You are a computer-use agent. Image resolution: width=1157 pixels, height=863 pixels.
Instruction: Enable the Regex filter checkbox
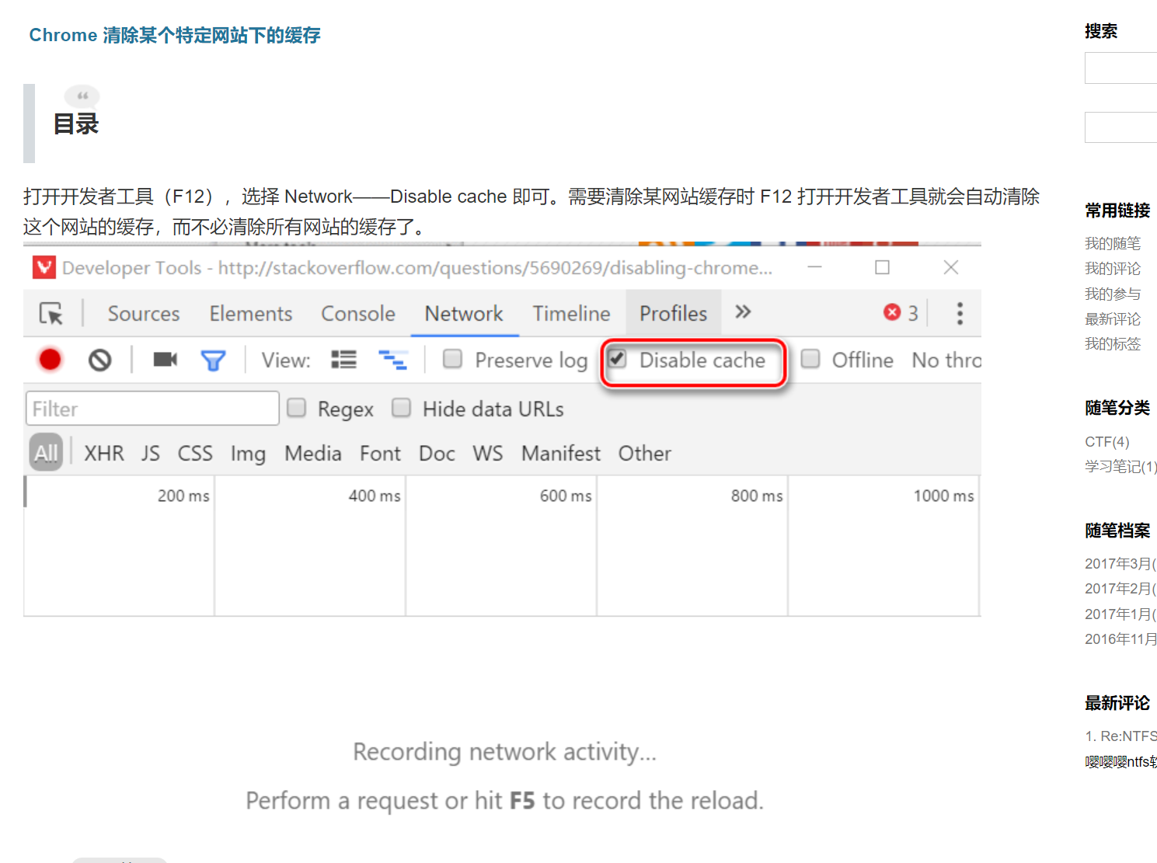point(296,408)
